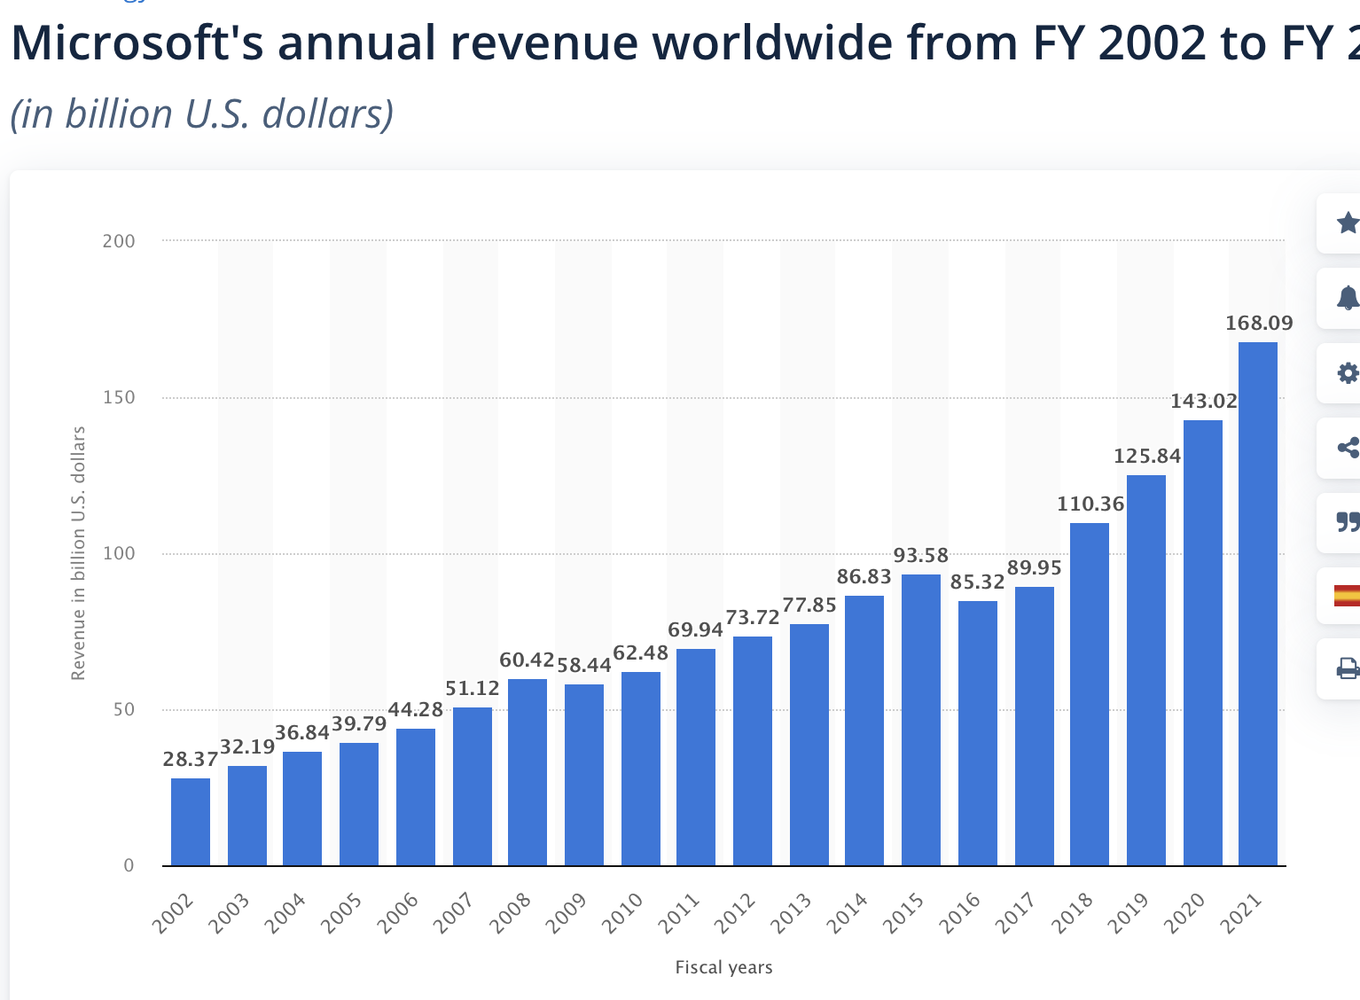Image resolution: width=1360 pixels, height=1000 pixels.
Task: Click the value label 60.42
Action: [527, 660]
